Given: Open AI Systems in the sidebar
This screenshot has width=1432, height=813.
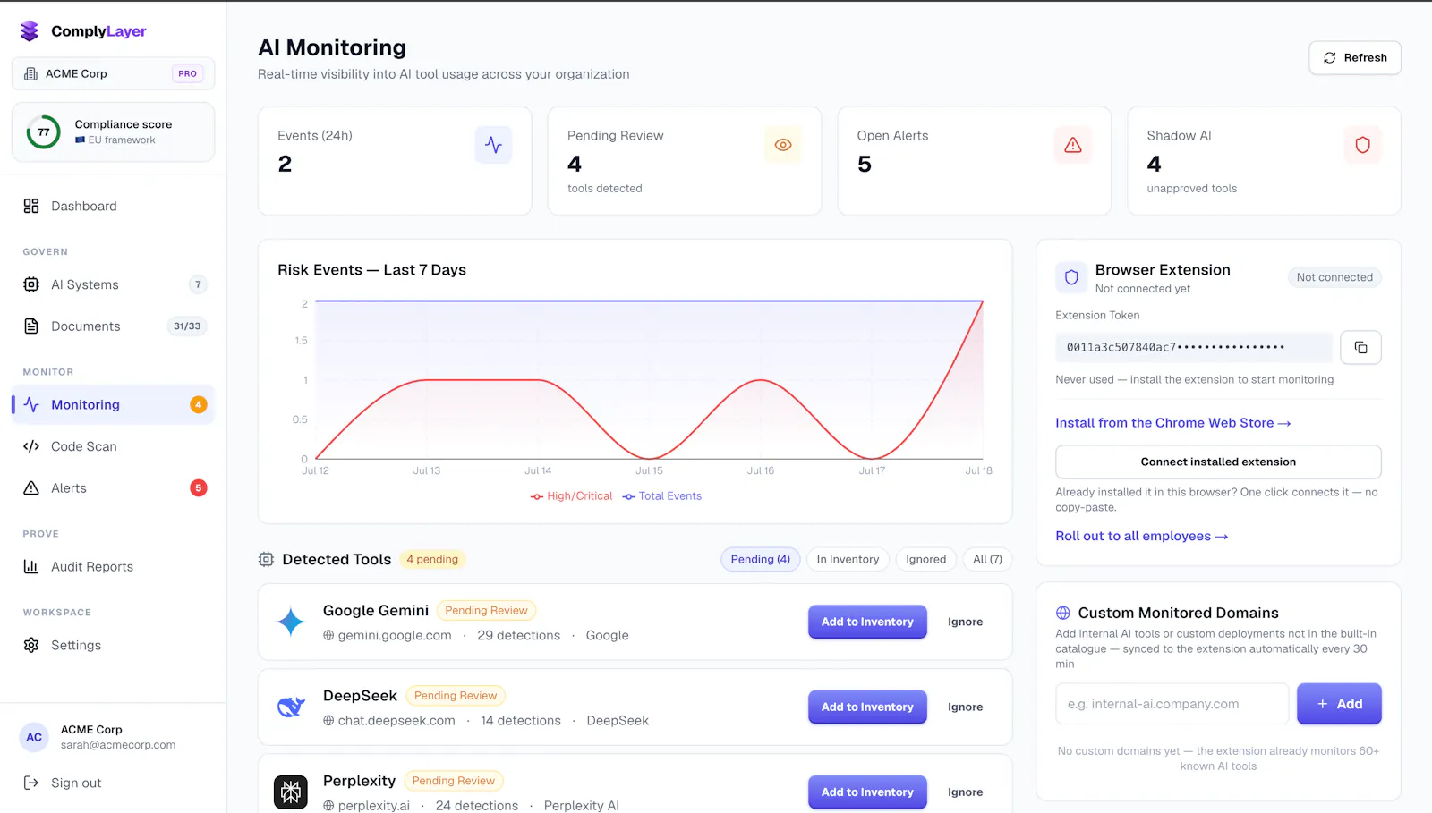Looking at the screenshot, I should pyautogui.click(x=114, y=284).
